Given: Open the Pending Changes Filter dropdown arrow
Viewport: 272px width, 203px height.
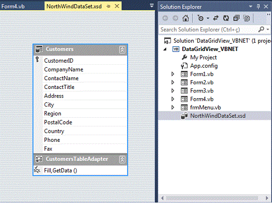Looking at the screenshot, I should [208, 18].
